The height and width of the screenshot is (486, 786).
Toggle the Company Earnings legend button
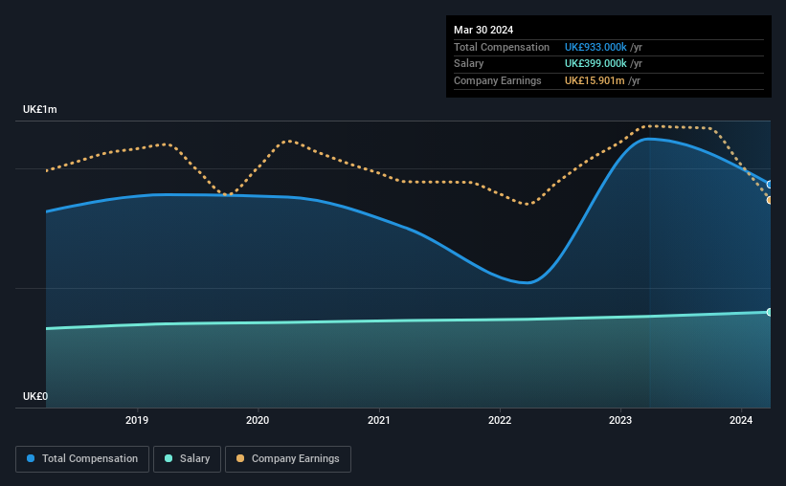(288, 459)
